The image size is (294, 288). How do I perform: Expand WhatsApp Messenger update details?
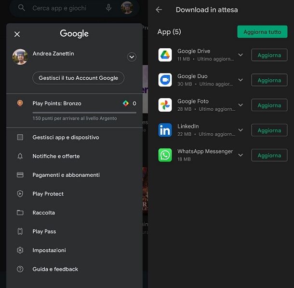tap(241, 155)
